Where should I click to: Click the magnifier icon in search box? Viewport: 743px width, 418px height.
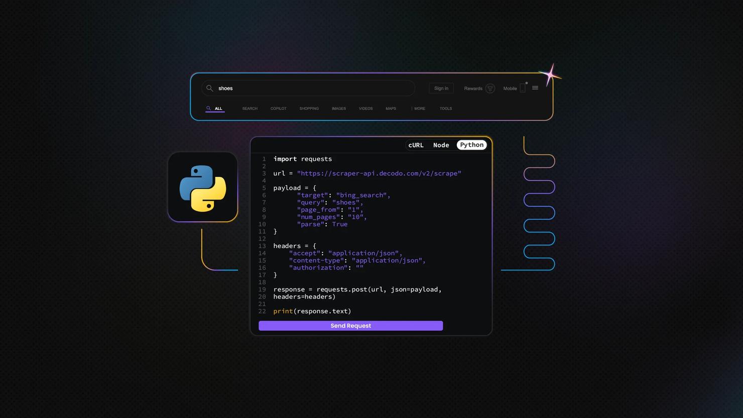pos(210,88)
